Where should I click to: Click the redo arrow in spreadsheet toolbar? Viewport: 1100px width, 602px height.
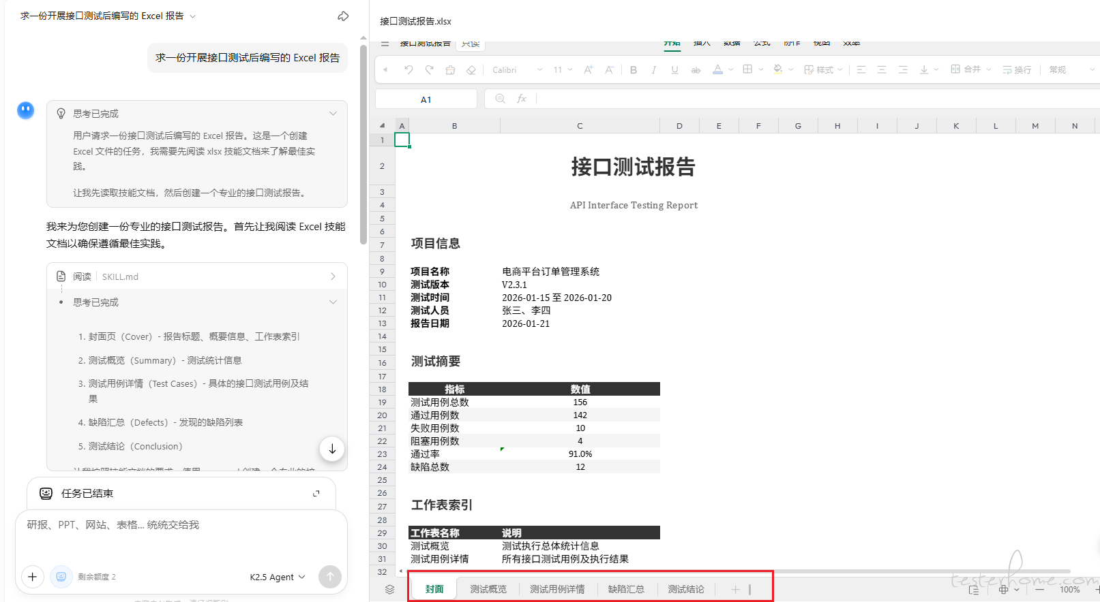click(429, 69)
